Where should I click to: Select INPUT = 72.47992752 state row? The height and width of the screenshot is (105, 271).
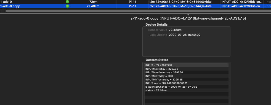tap(186, 65)
